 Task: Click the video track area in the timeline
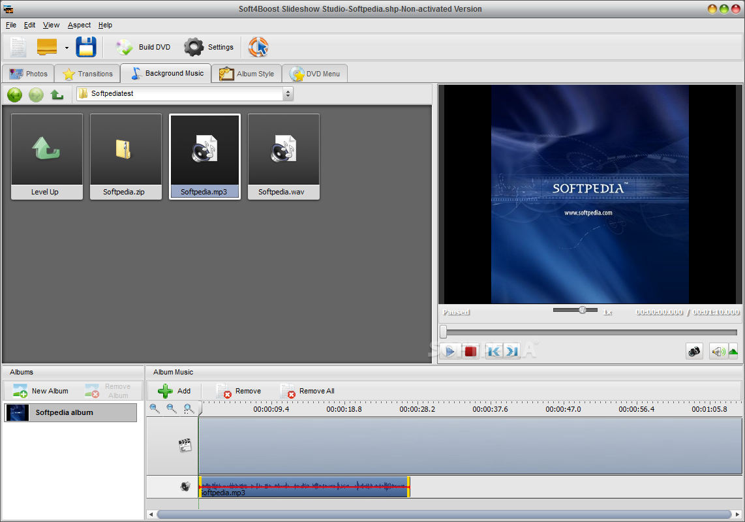pyautogui.click(x=470, y=446)
